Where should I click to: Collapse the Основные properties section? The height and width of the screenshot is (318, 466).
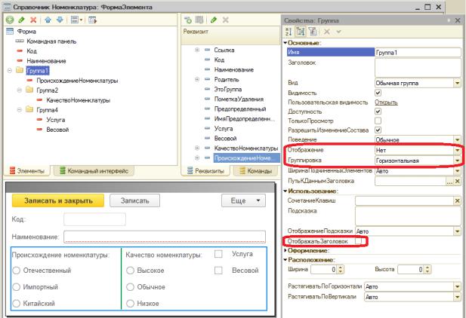click(285, 43)
